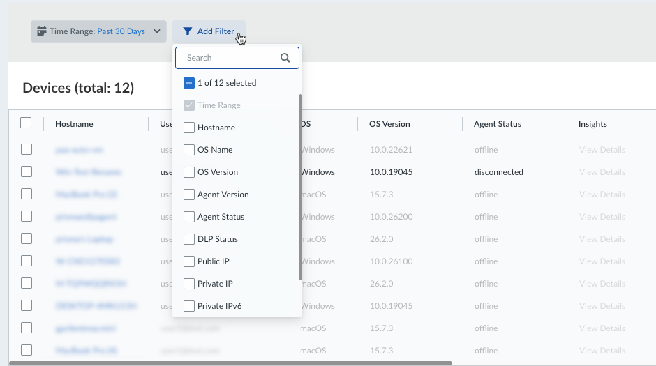656x366 pixels.
Task: Click the magnifier icon in filter search
Action: 285,59
